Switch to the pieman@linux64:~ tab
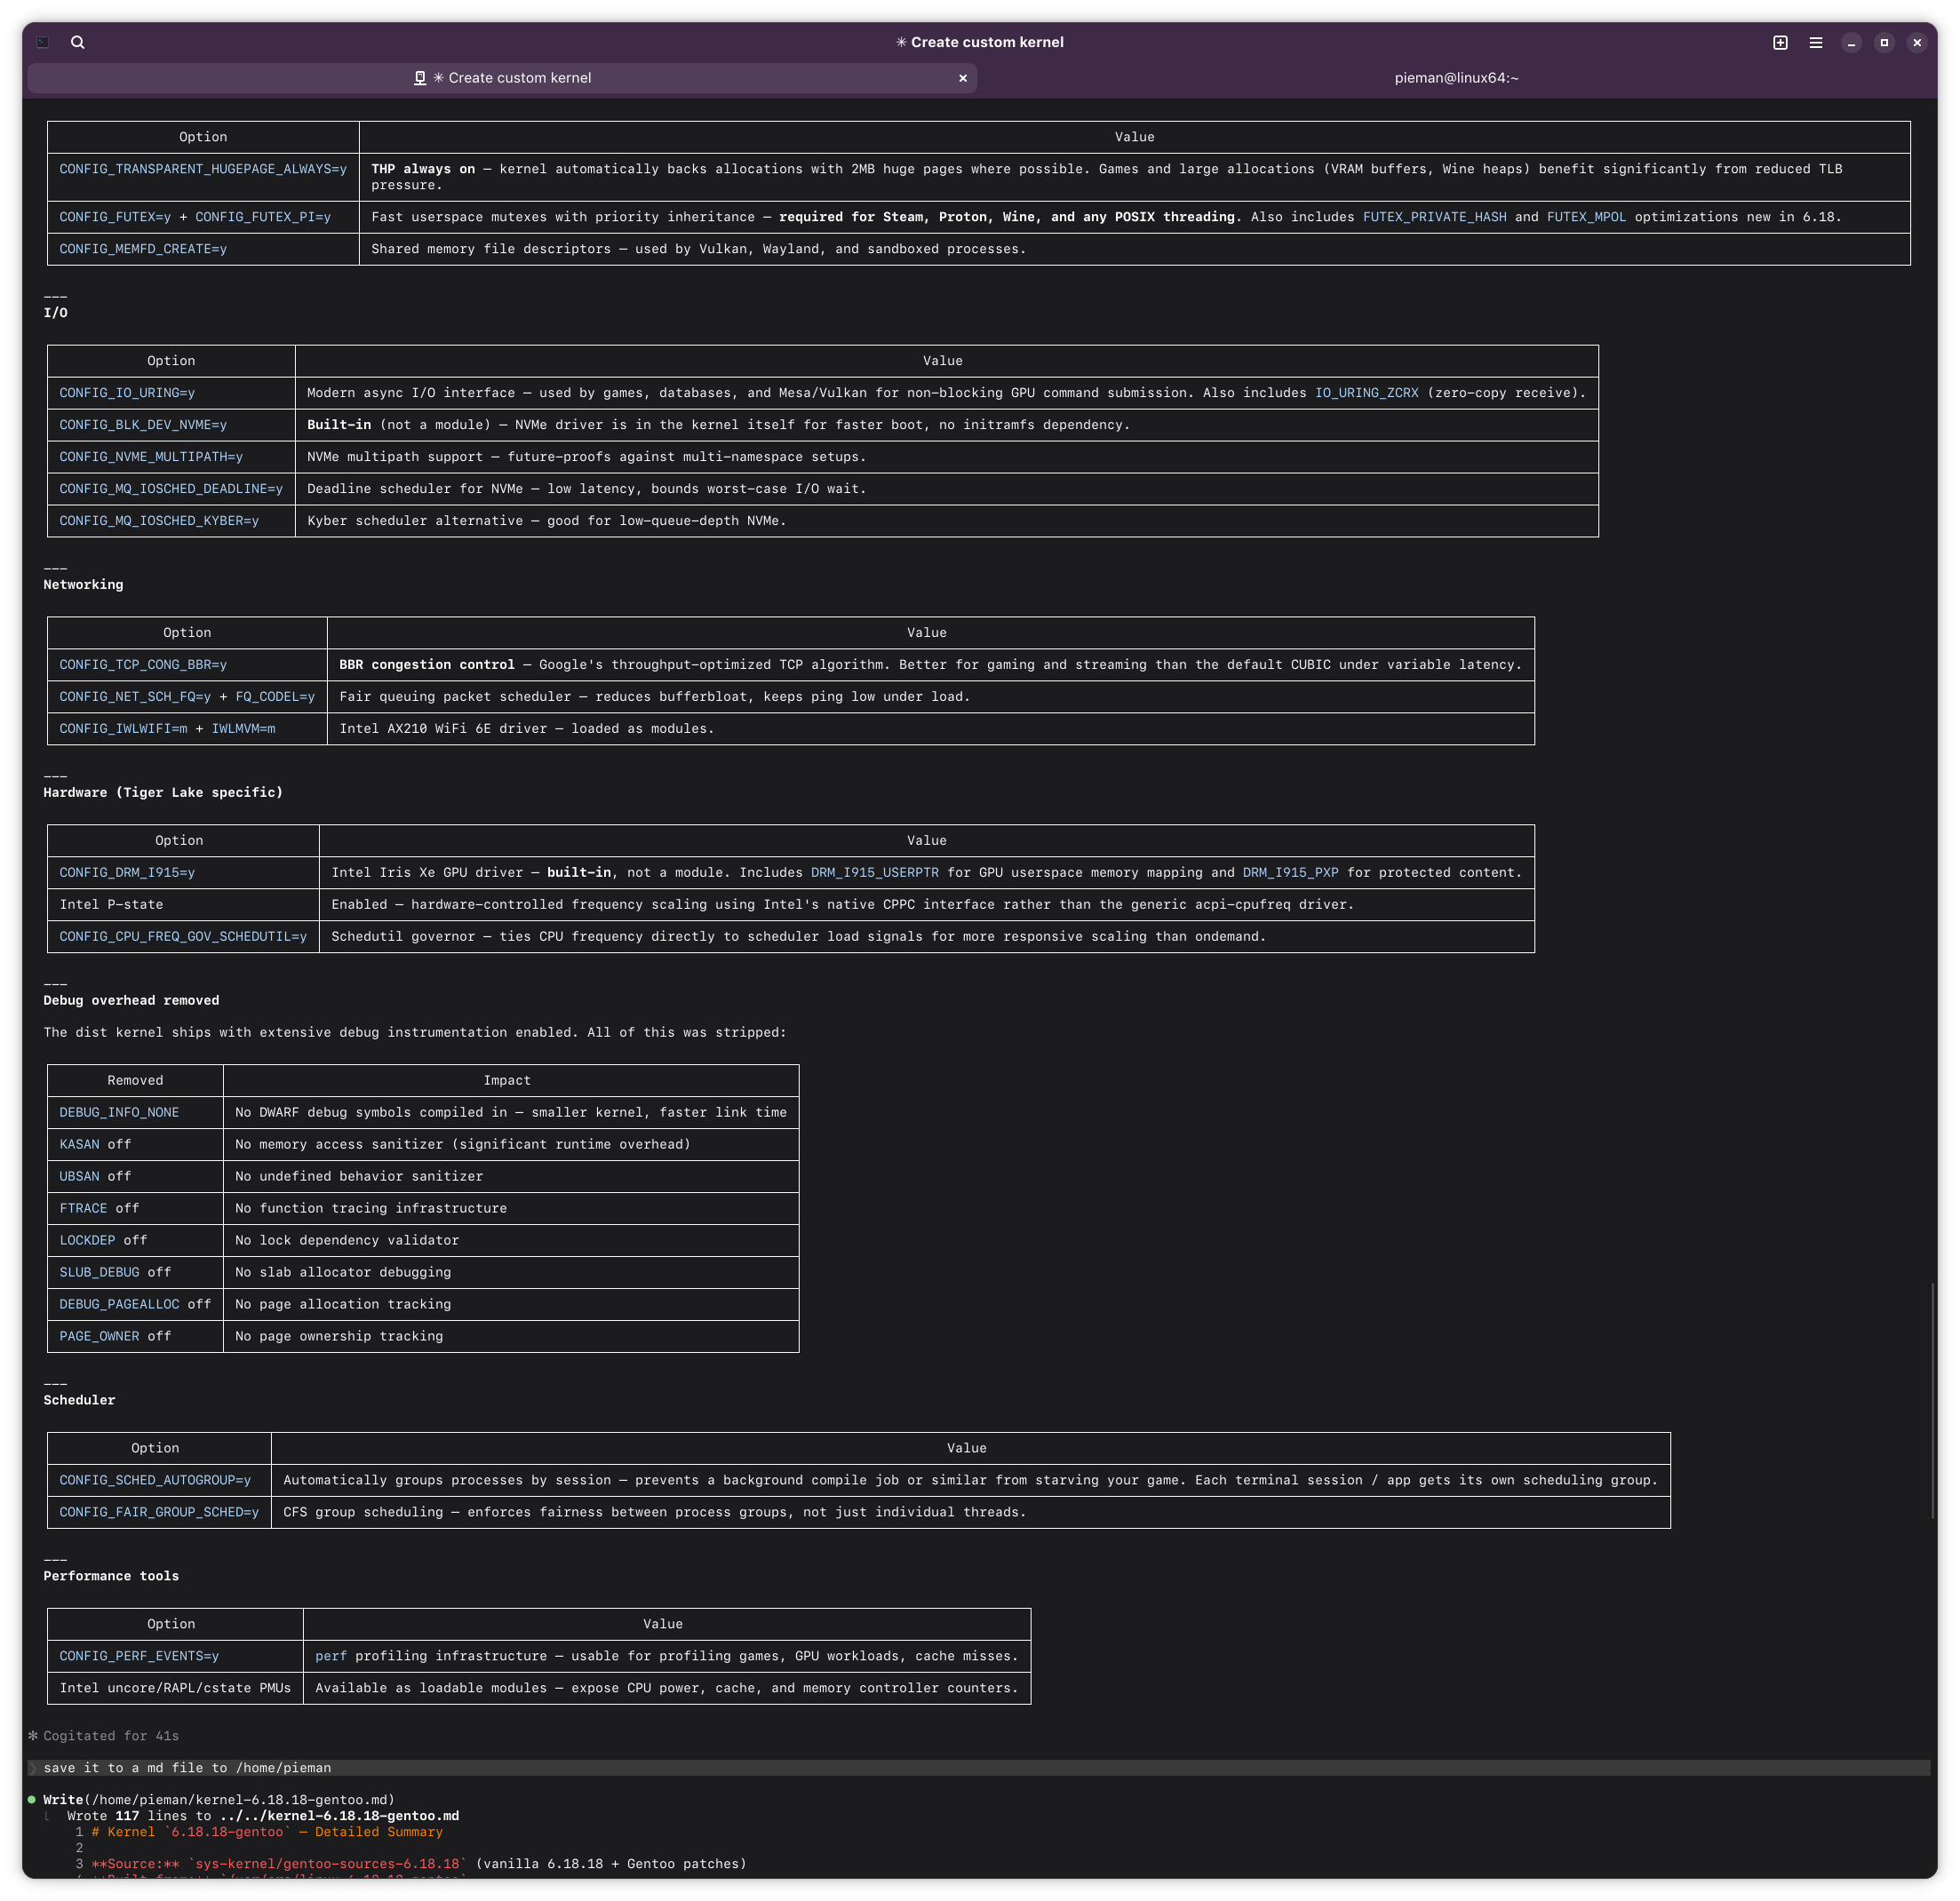 coord(1456,78)
